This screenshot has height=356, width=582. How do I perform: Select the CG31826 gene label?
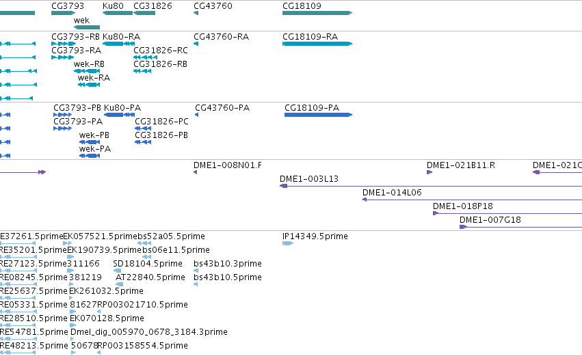click(153, 6)
